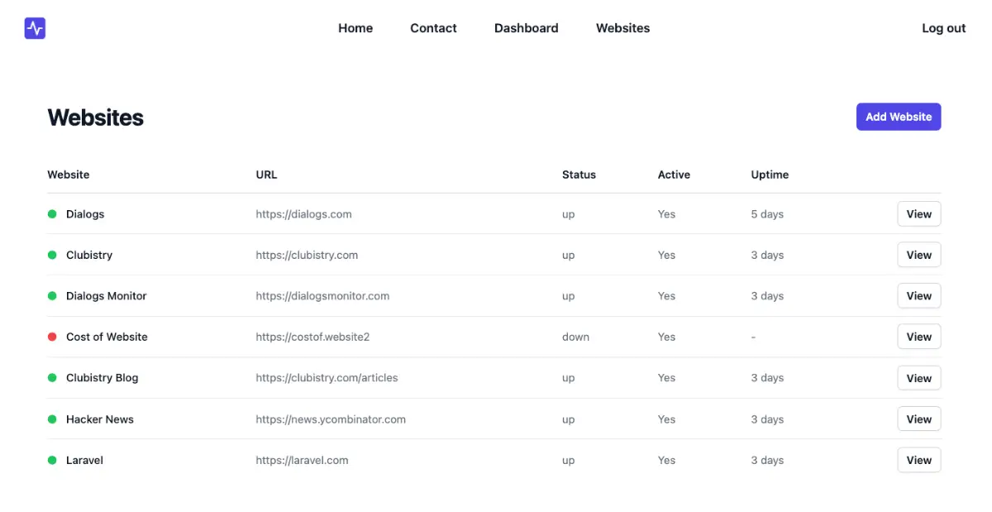
Task: Click red status dot for Cost of Website
Action: [x=52, y=337]
